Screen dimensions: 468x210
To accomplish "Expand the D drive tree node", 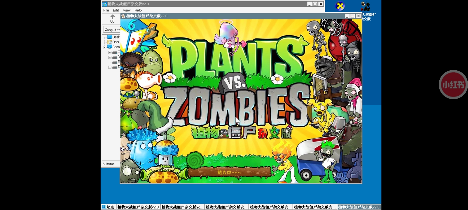I will tap(110, 57).
